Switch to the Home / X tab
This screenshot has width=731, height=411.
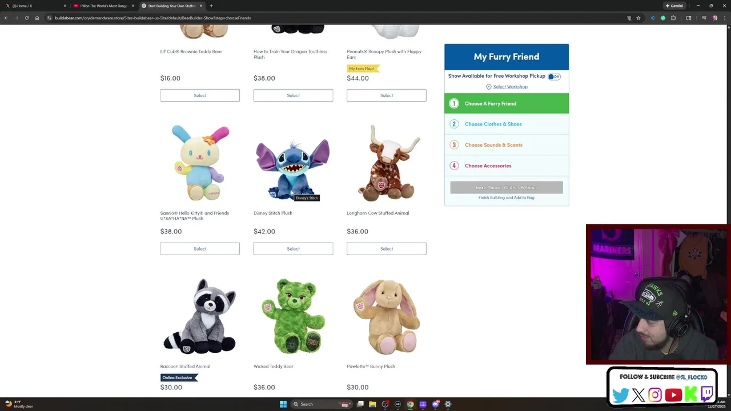click(34, 6)
